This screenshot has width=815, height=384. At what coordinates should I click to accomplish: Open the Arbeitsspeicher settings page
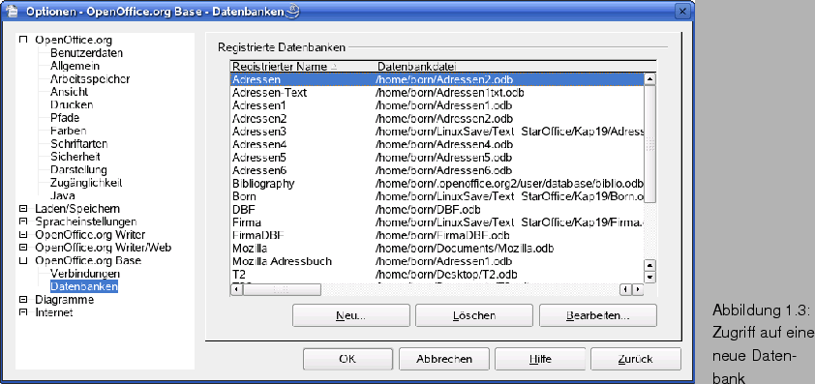[90, 79]
